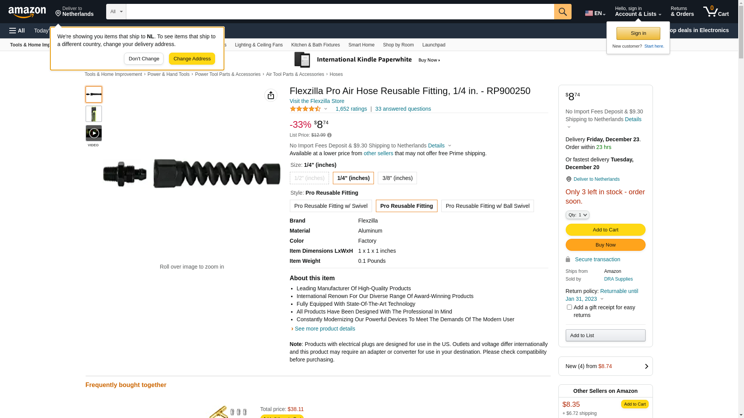Click the list price info icon
This screenshot has width=744, height=418.
pyautogui.click(x=329, y=135)
